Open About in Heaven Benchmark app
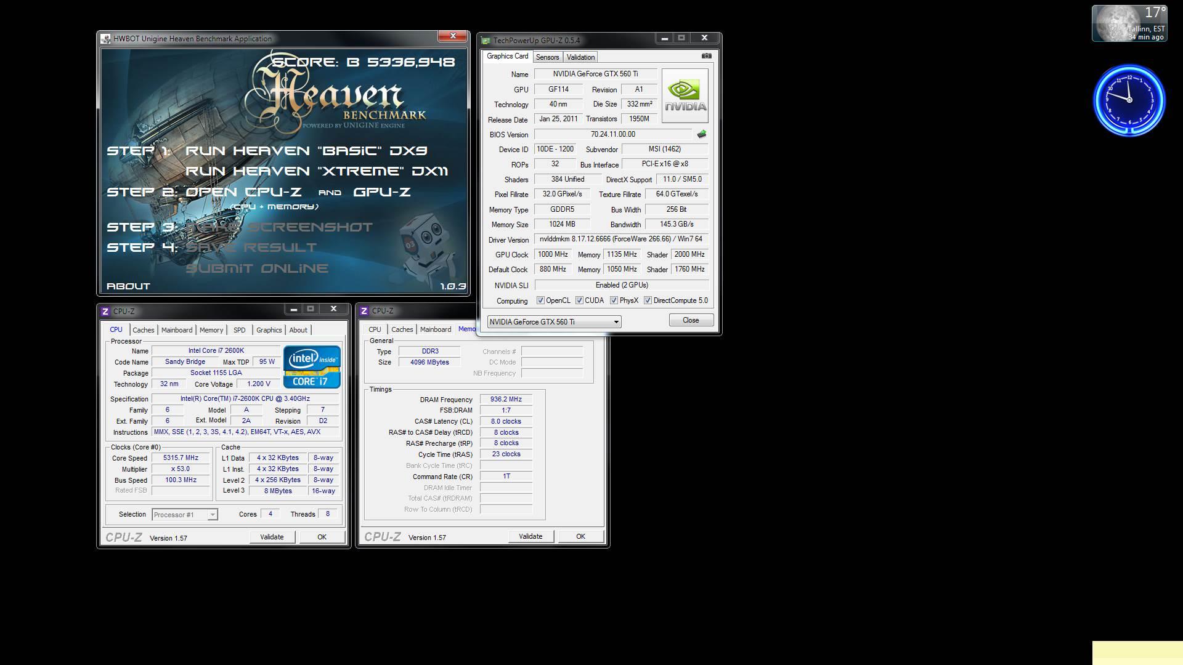1183x665 pixels. click(128, 286)
